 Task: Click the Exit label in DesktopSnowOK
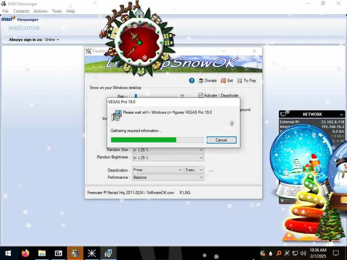[230, 81]
